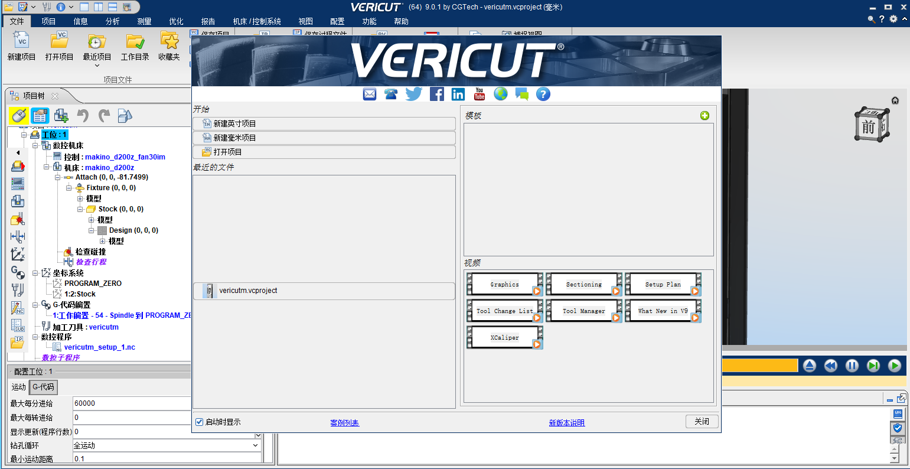Image resolution: width=910 pixels, height=469 pixels.
Task: Open the LinkedIn icon on welcome dialog
Action: pyautogui.click(x=458, y=94)
